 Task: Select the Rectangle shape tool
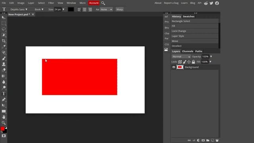[4, 111]
